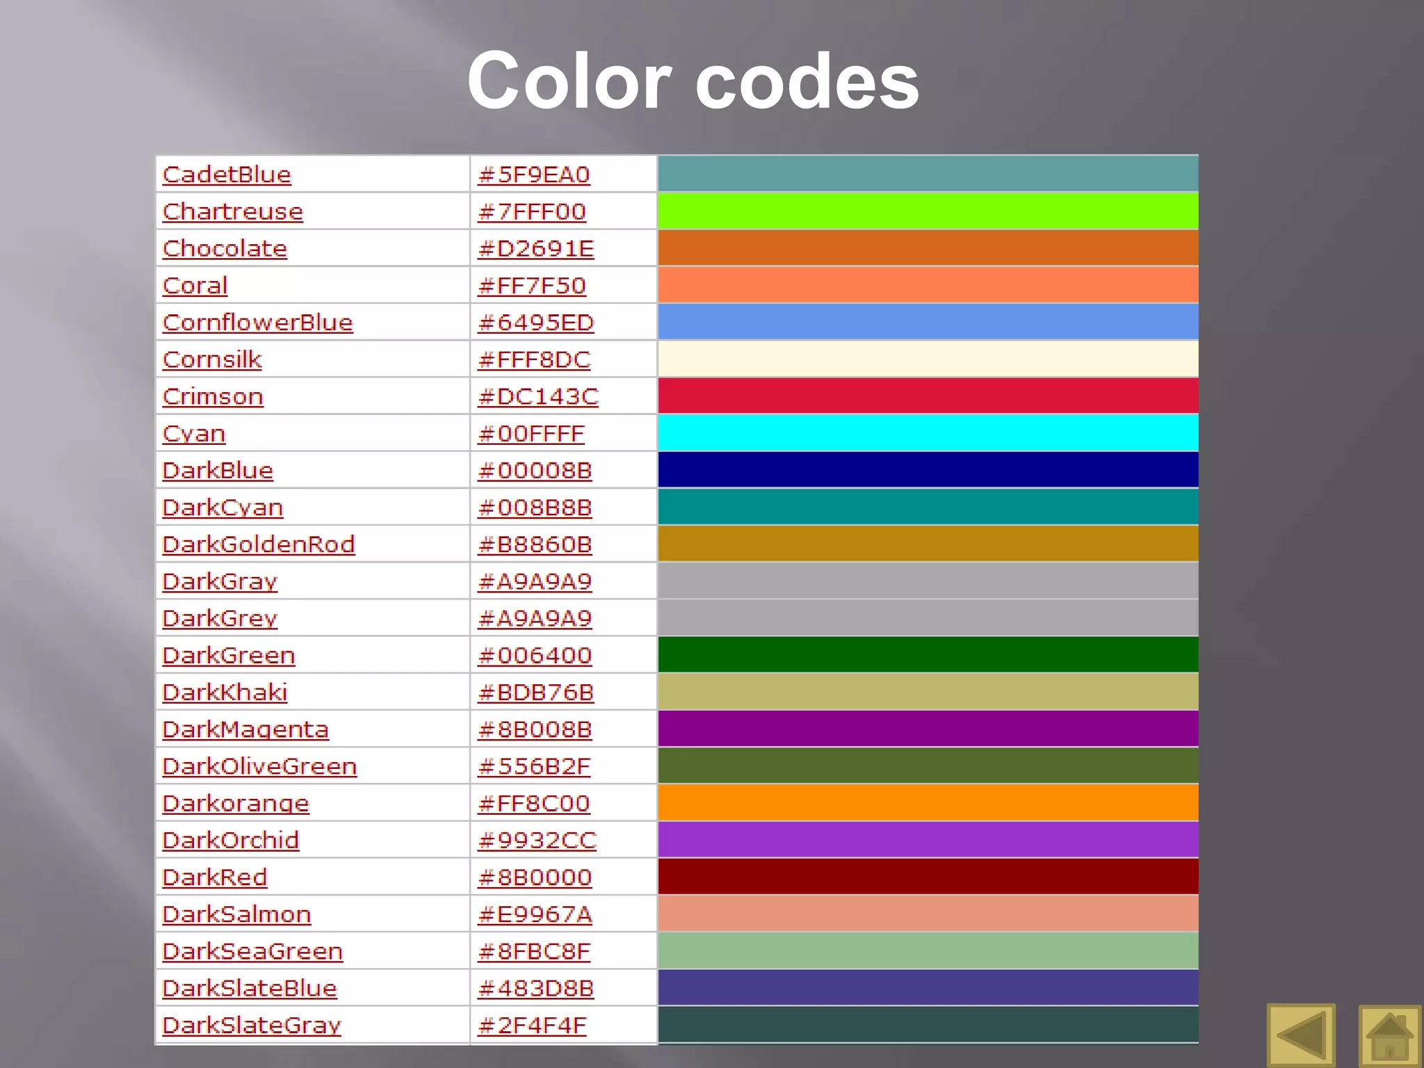The height and width of the screenshot is (1068, 1424).
Task: Click hex code #D2691E
Action: click(x=536, y=248)
